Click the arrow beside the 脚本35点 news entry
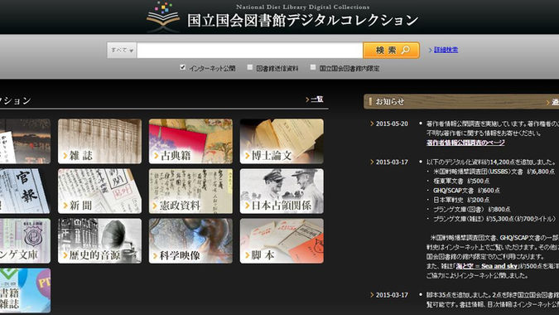This screenshot has width=559, height=315. (x=372, y=295)
